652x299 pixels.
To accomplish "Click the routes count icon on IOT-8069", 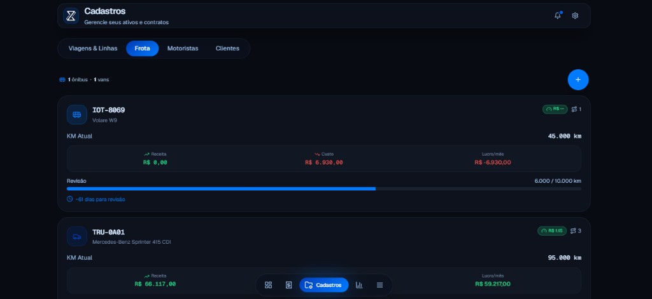I will coord(574,109).
